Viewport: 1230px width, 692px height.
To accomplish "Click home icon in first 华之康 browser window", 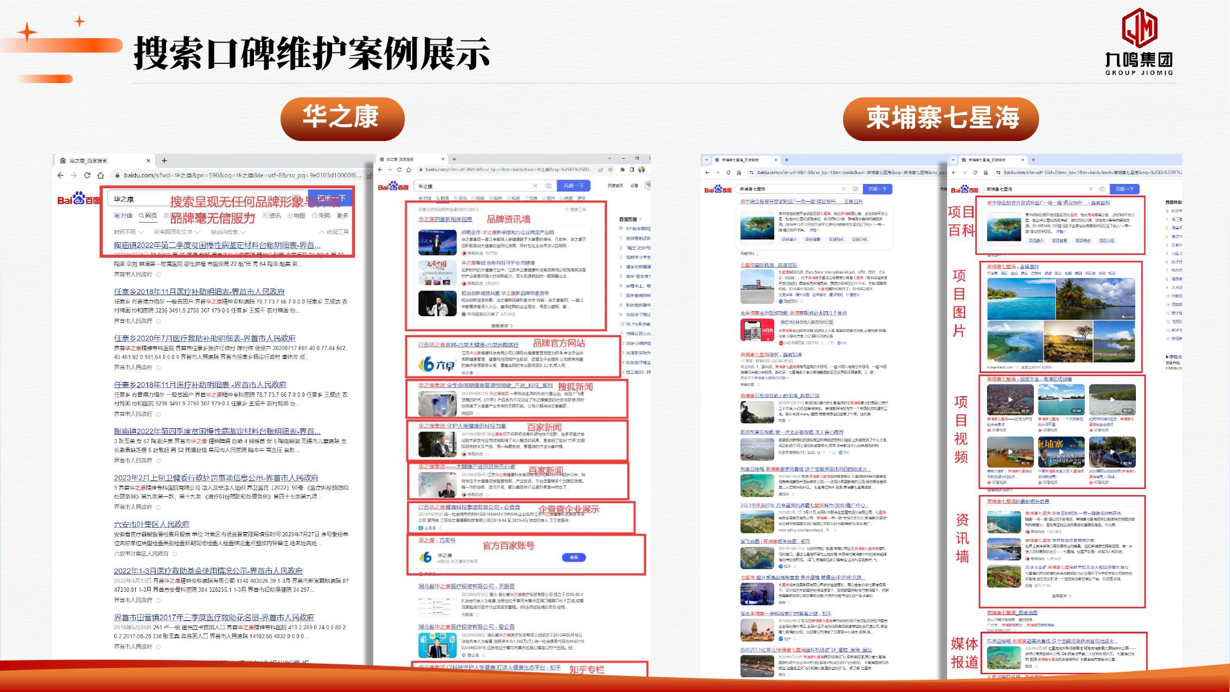I will point(100,175).
